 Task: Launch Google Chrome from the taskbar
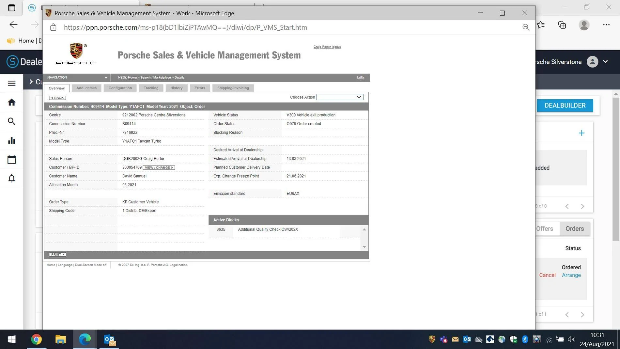tap(37, 340)
